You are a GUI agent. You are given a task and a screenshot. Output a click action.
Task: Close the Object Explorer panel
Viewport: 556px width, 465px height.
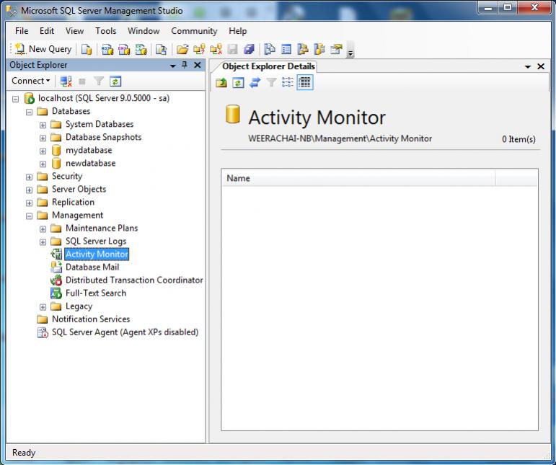tap(198, 65)
